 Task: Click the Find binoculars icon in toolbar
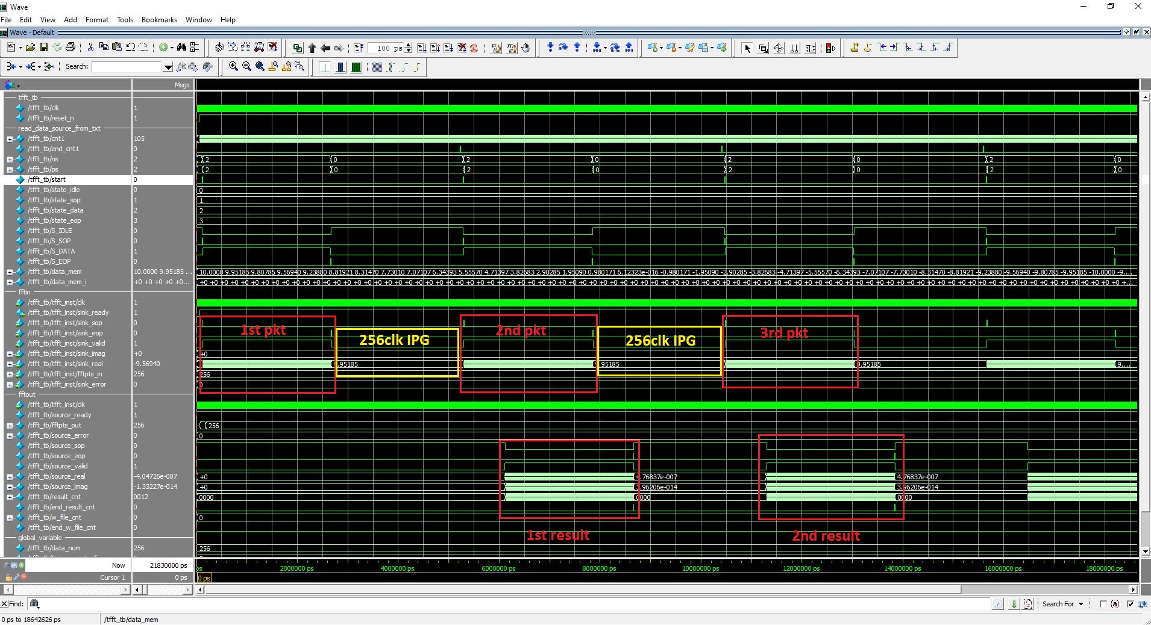181,48
